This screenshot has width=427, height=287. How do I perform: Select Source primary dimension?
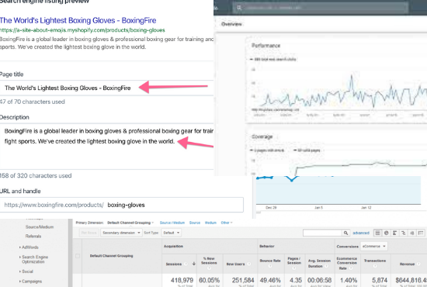coord(195,223)
